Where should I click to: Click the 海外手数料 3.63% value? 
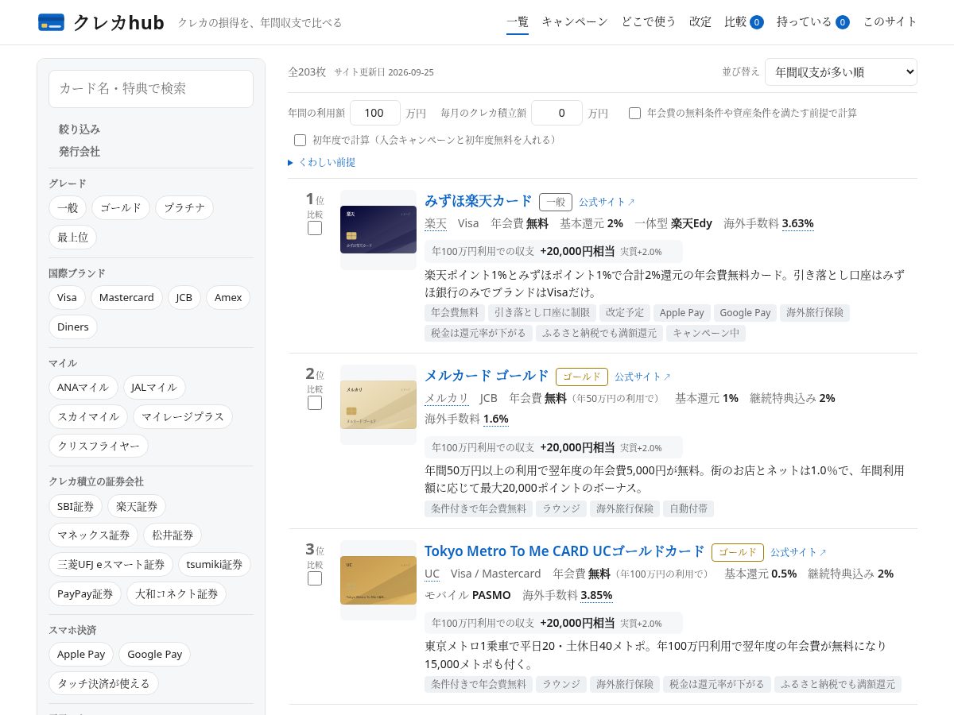tap(798, 223)
